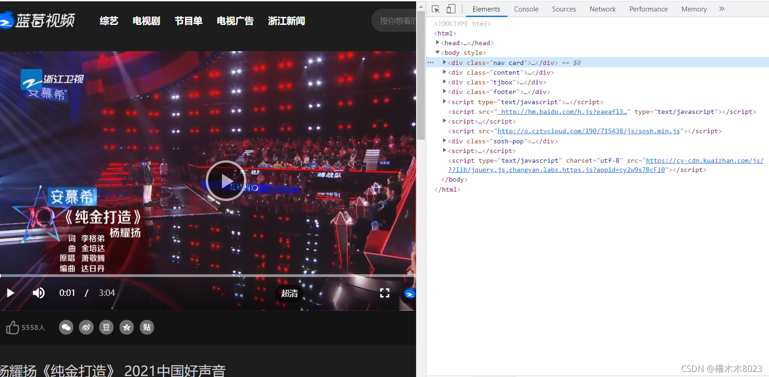Switch to the Console tab

click(x=526, y=9)
